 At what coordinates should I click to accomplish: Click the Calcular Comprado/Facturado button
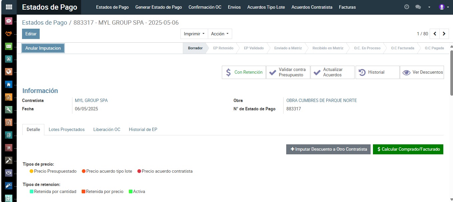tap(408, 149)
